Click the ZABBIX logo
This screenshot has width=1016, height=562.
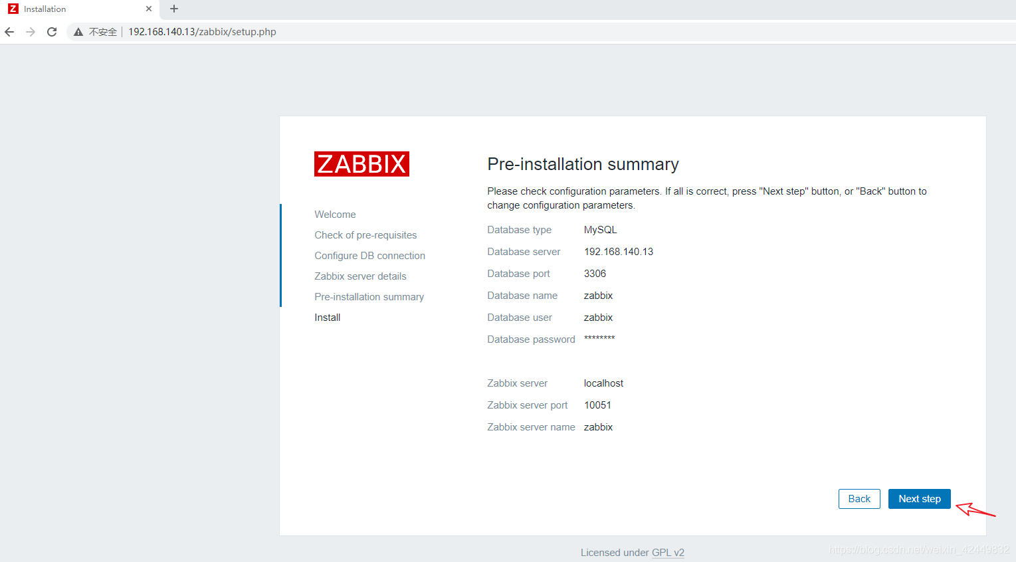point(361,164)
